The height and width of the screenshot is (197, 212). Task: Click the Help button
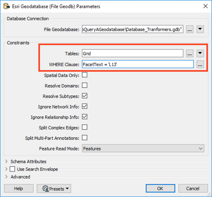(19, 189)
